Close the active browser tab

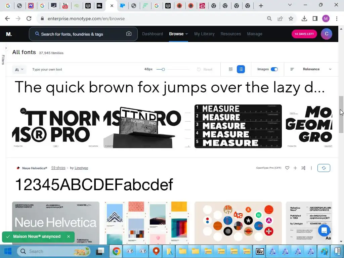pyautogui.click(x=112, y=6)
